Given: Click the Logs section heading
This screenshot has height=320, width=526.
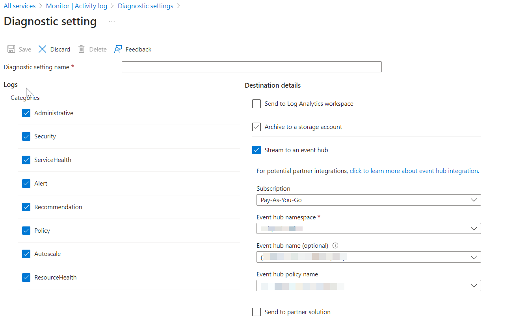Looking at the screenshot, I should point(11,85).
